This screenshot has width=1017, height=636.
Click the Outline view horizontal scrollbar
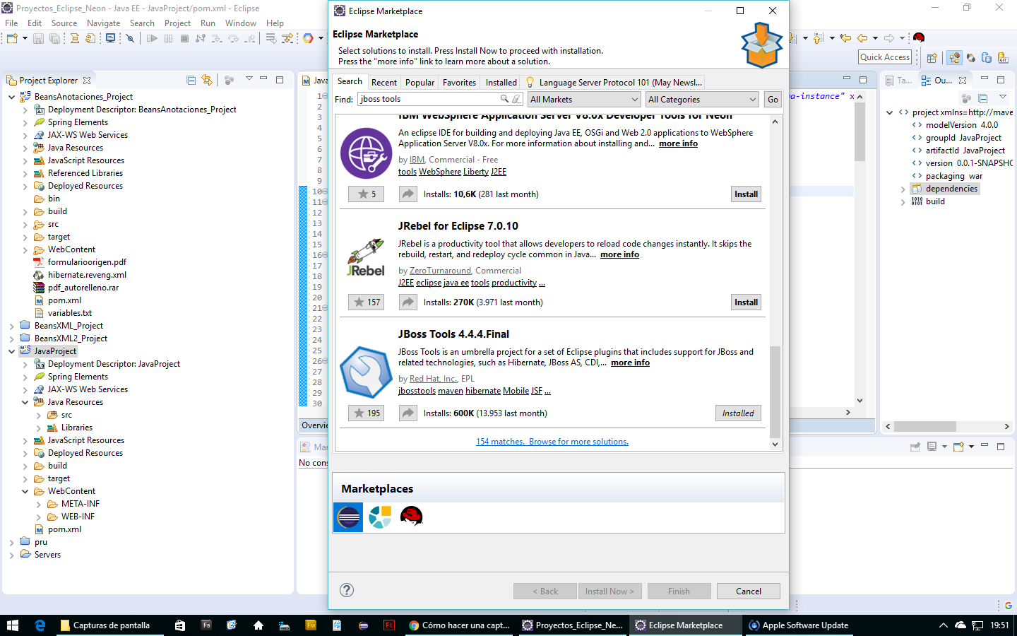click(925, 426)
